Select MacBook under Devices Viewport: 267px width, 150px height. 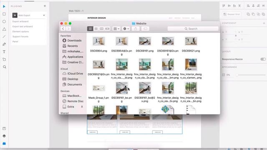pos(72,96)
